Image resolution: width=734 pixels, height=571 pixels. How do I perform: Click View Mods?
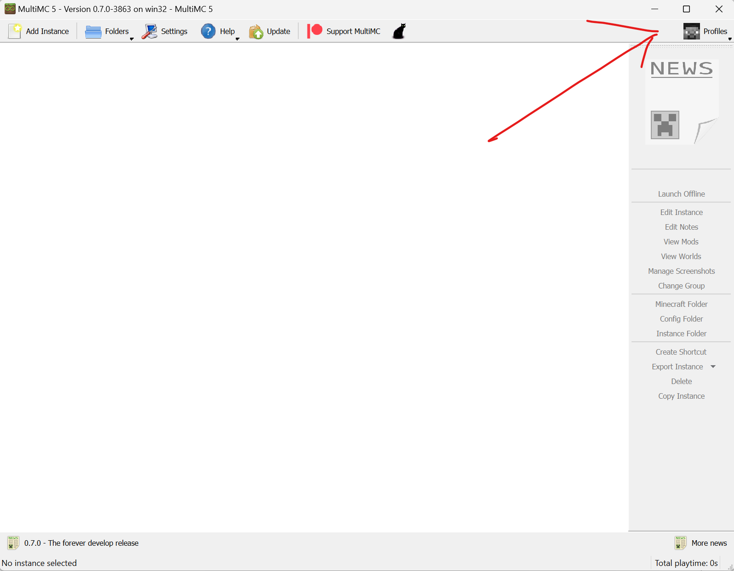(681, 242)
